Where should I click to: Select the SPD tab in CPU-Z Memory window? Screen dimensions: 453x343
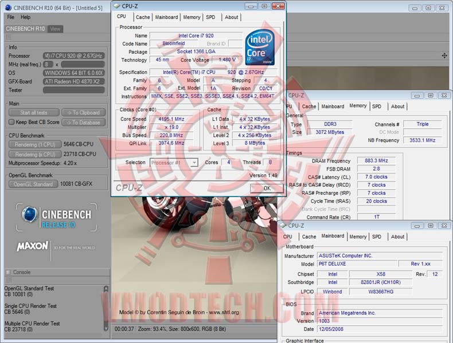point(377,107)
